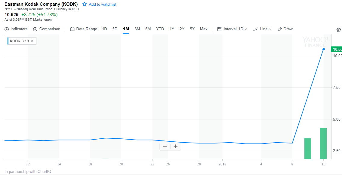Switch to 1D time range
Image resolution: width=342 pixels, height=175 pixels.
click(104, 29)
